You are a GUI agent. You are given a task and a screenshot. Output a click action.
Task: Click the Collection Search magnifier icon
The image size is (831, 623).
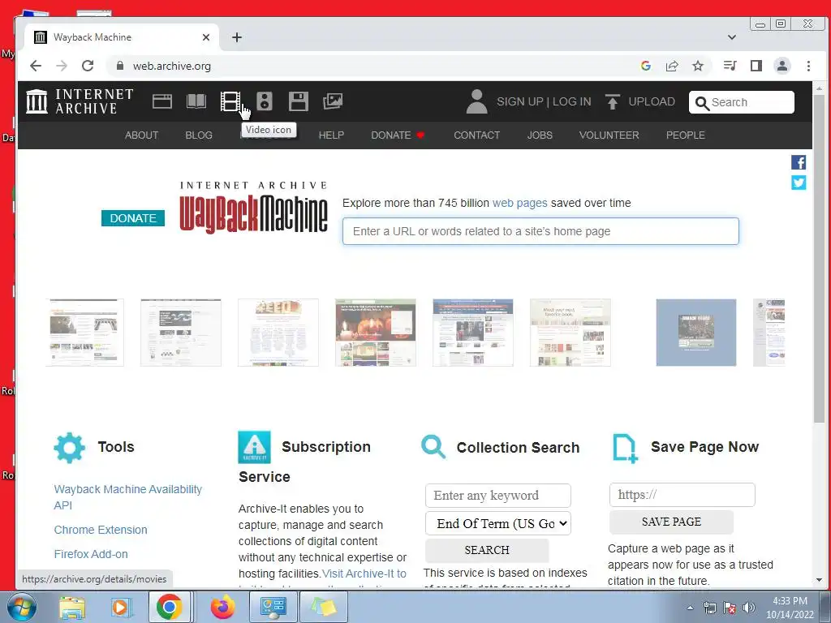[x=433, y=447]
